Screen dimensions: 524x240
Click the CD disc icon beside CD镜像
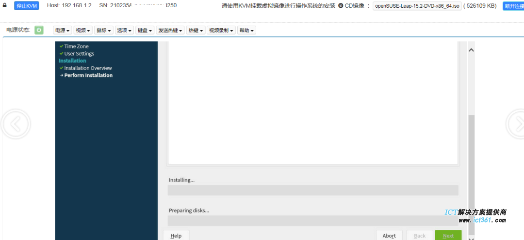(341, 6)
